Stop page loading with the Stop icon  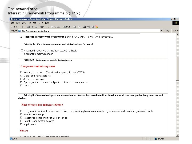click(29, 27)
